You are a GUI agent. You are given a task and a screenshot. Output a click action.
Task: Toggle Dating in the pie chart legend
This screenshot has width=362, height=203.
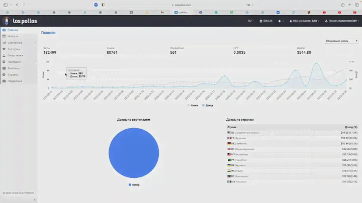134,185
